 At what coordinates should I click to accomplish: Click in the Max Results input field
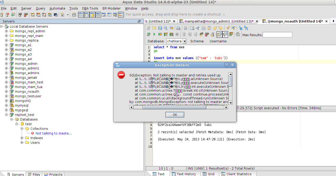[277, 35]
